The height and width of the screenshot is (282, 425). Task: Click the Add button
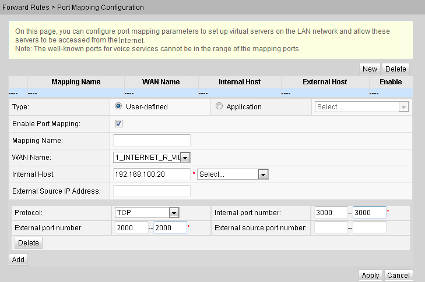[x=18, y=259]
